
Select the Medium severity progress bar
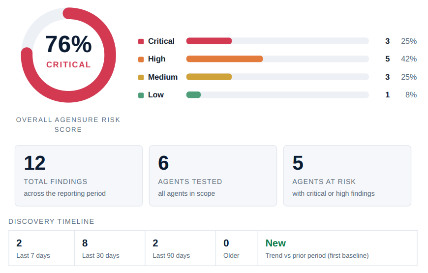point(277,77)
